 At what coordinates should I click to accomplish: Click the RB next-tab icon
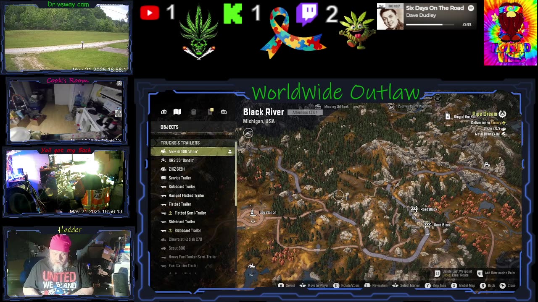tap(224, 112)
